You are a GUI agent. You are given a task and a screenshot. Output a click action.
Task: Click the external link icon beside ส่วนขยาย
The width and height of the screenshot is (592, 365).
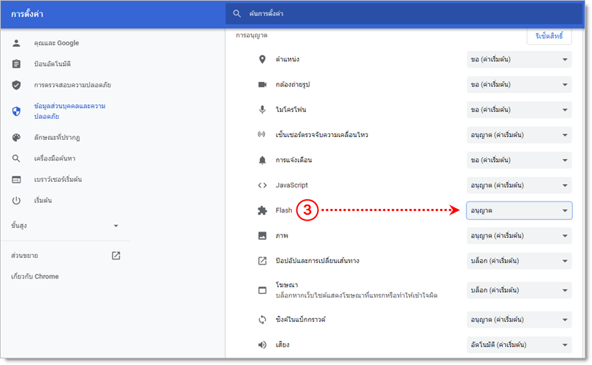116,256
